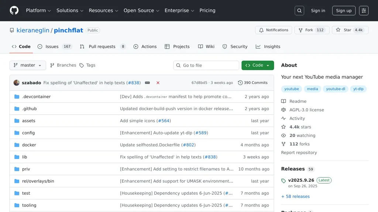Select the youtube-dl topic tag
This screenshot has width=378, height=212.
click(336, 89)
